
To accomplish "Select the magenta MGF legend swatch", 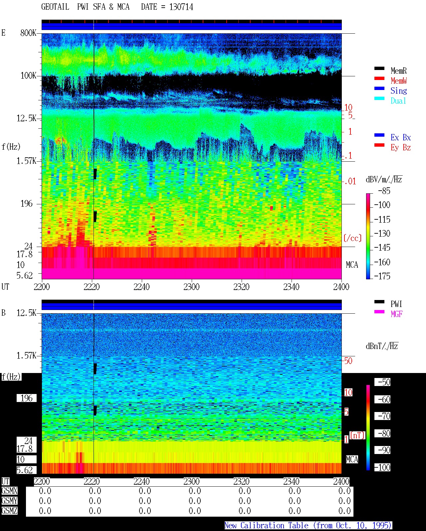I will click(x=379, y=312).
